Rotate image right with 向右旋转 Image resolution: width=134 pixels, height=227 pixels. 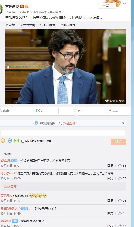point(67,25)
